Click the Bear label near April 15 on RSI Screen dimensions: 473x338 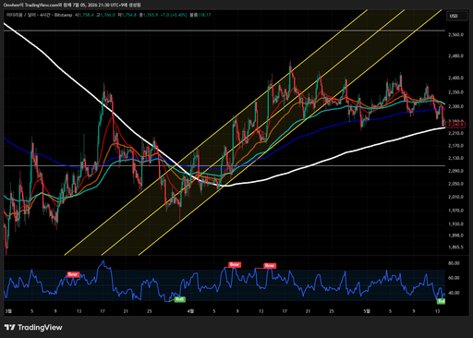pyautogui.click(x=270, y=265)
